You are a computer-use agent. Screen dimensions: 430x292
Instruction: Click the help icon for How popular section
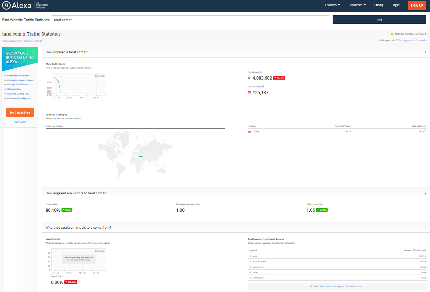coord(425,52)
